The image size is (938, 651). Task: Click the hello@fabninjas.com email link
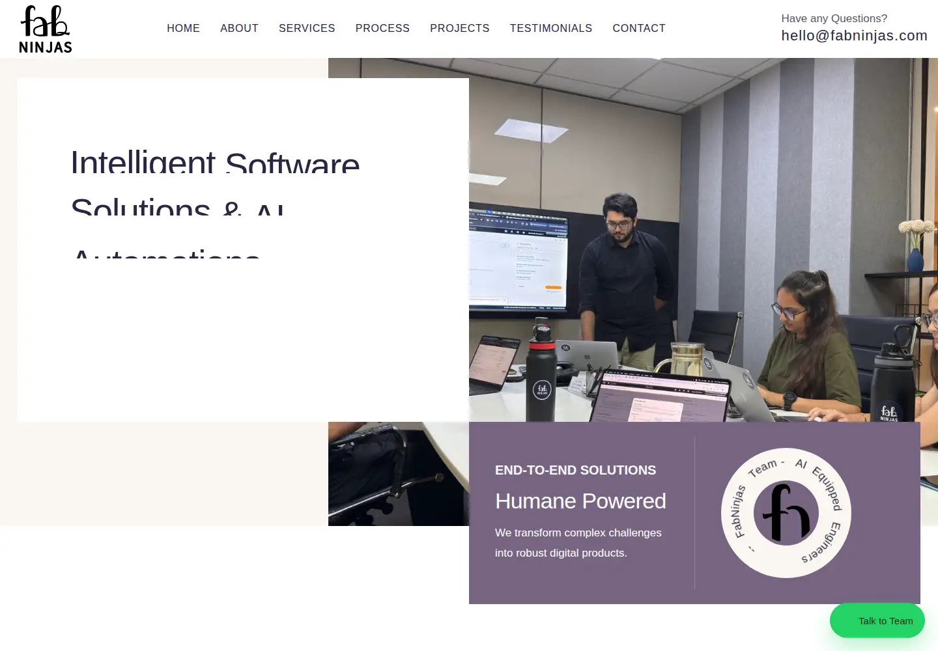854,36
